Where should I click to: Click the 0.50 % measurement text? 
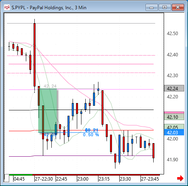click(91, 135)
